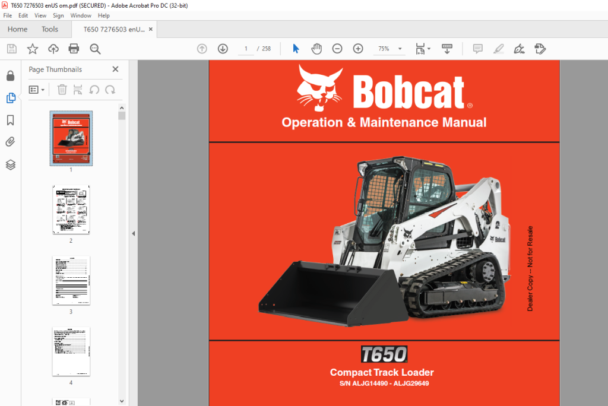Add a sticky note comment
This screenshot has width=608, height=406.
478,49
